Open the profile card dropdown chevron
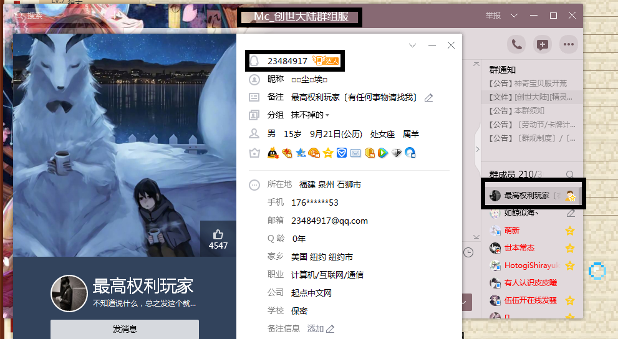The image size is (618, 339). (x=412, y=45)
